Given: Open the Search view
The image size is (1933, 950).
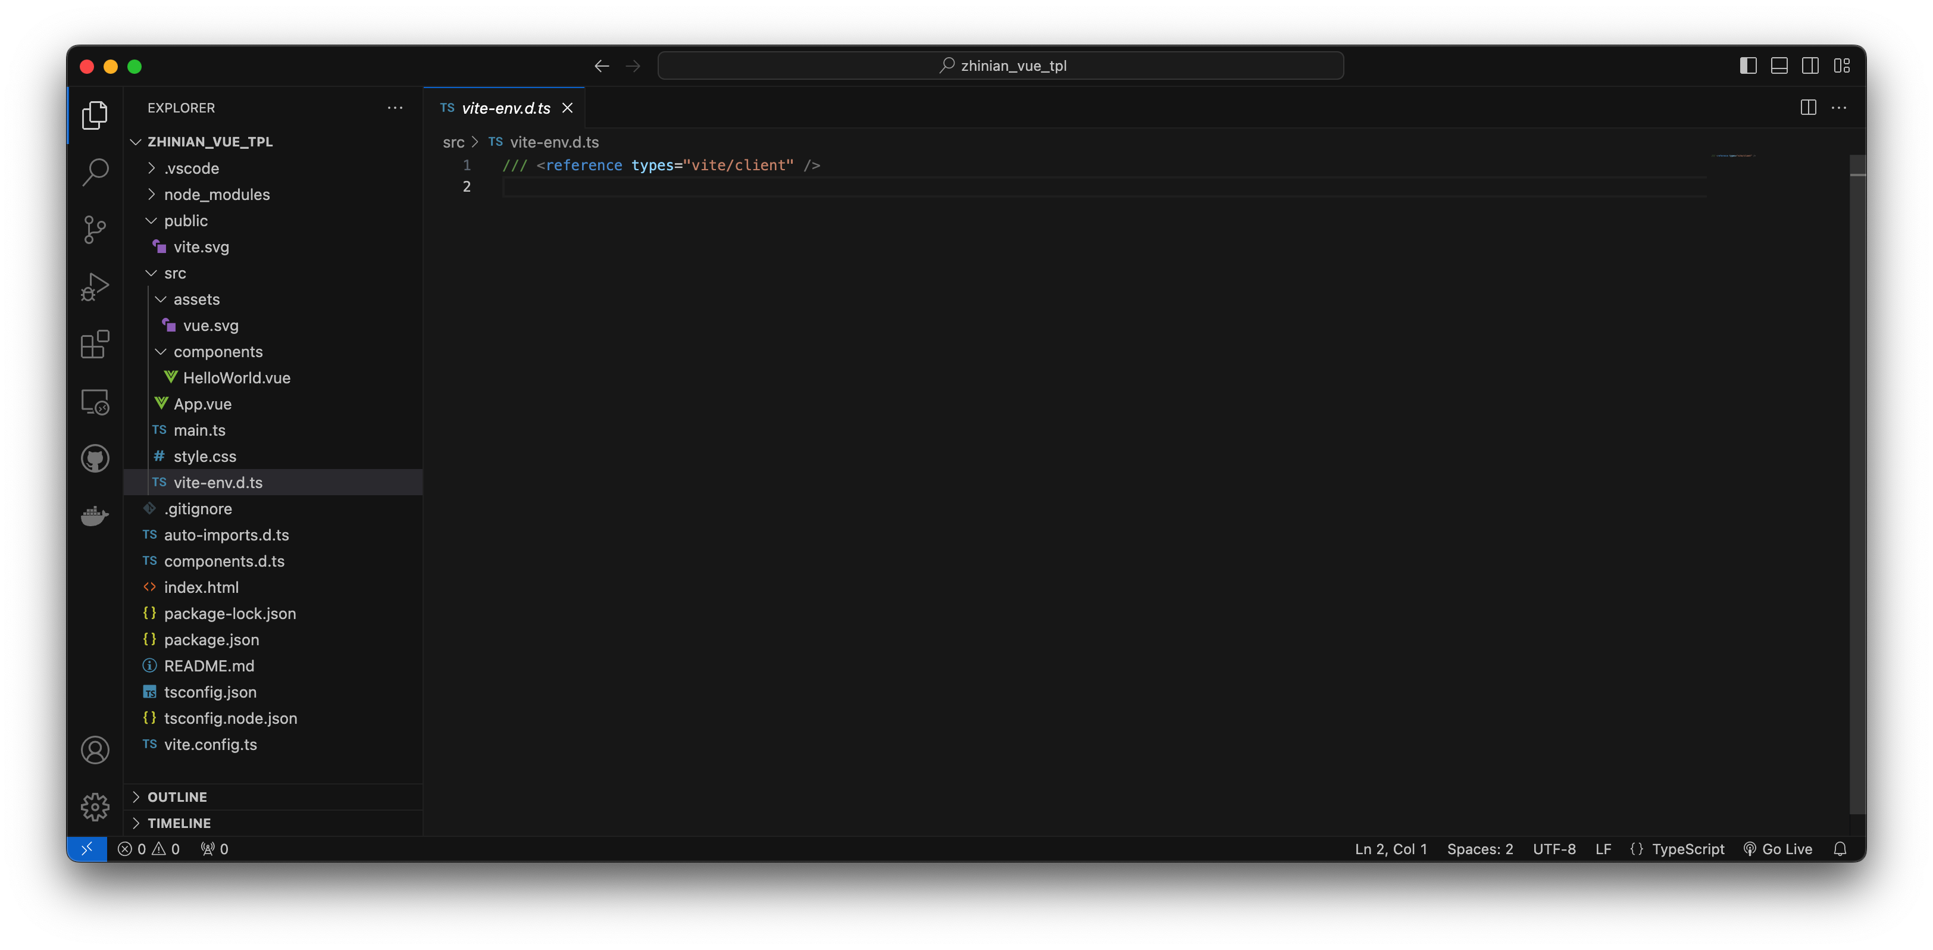Looking at the screenshot, I should point(95,172).
